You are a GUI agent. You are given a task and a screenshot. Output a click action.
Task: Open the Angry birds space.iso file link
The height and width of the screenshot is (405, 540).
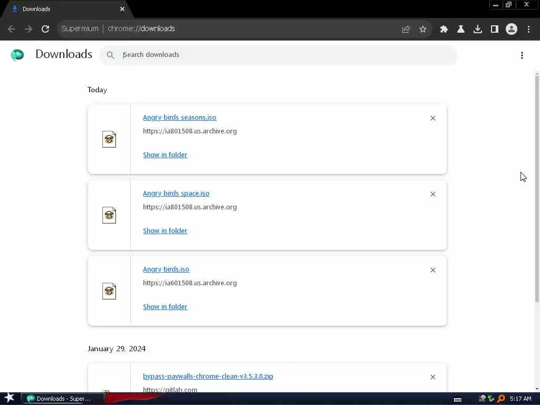tap(176, 193)
